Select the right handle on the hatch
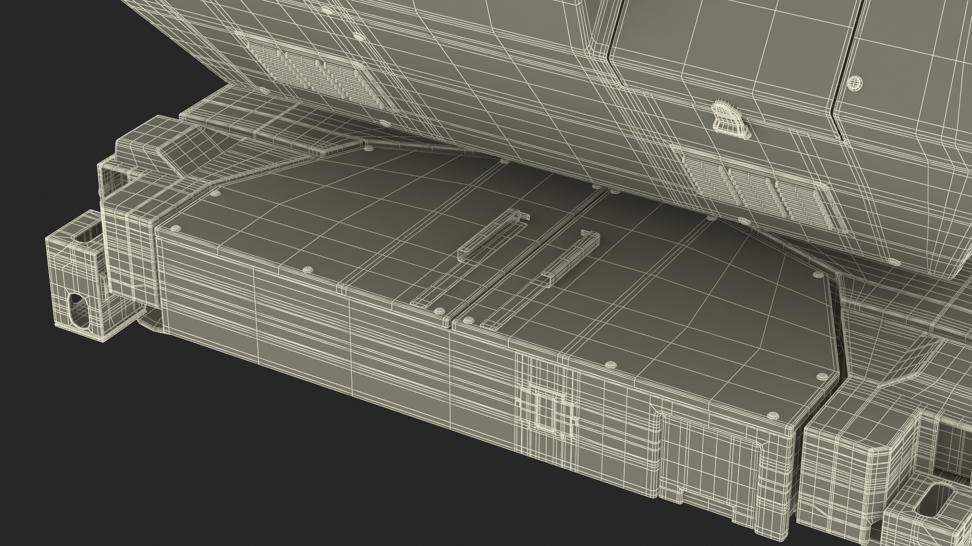 click(572, 258)
